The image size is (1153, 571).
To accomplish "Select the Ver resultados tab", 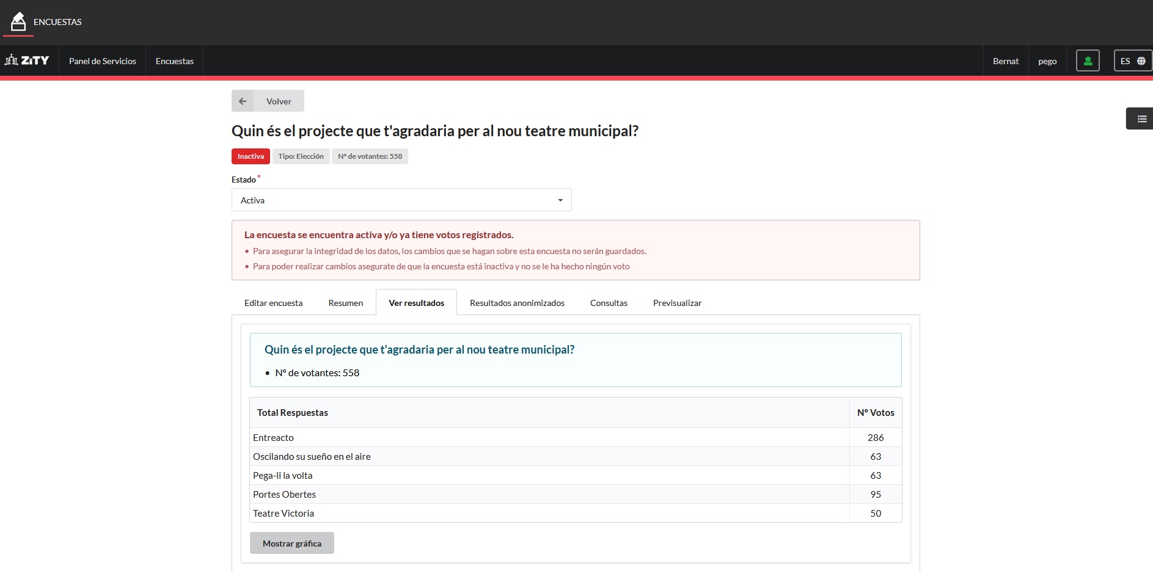I will coord(416,303).
